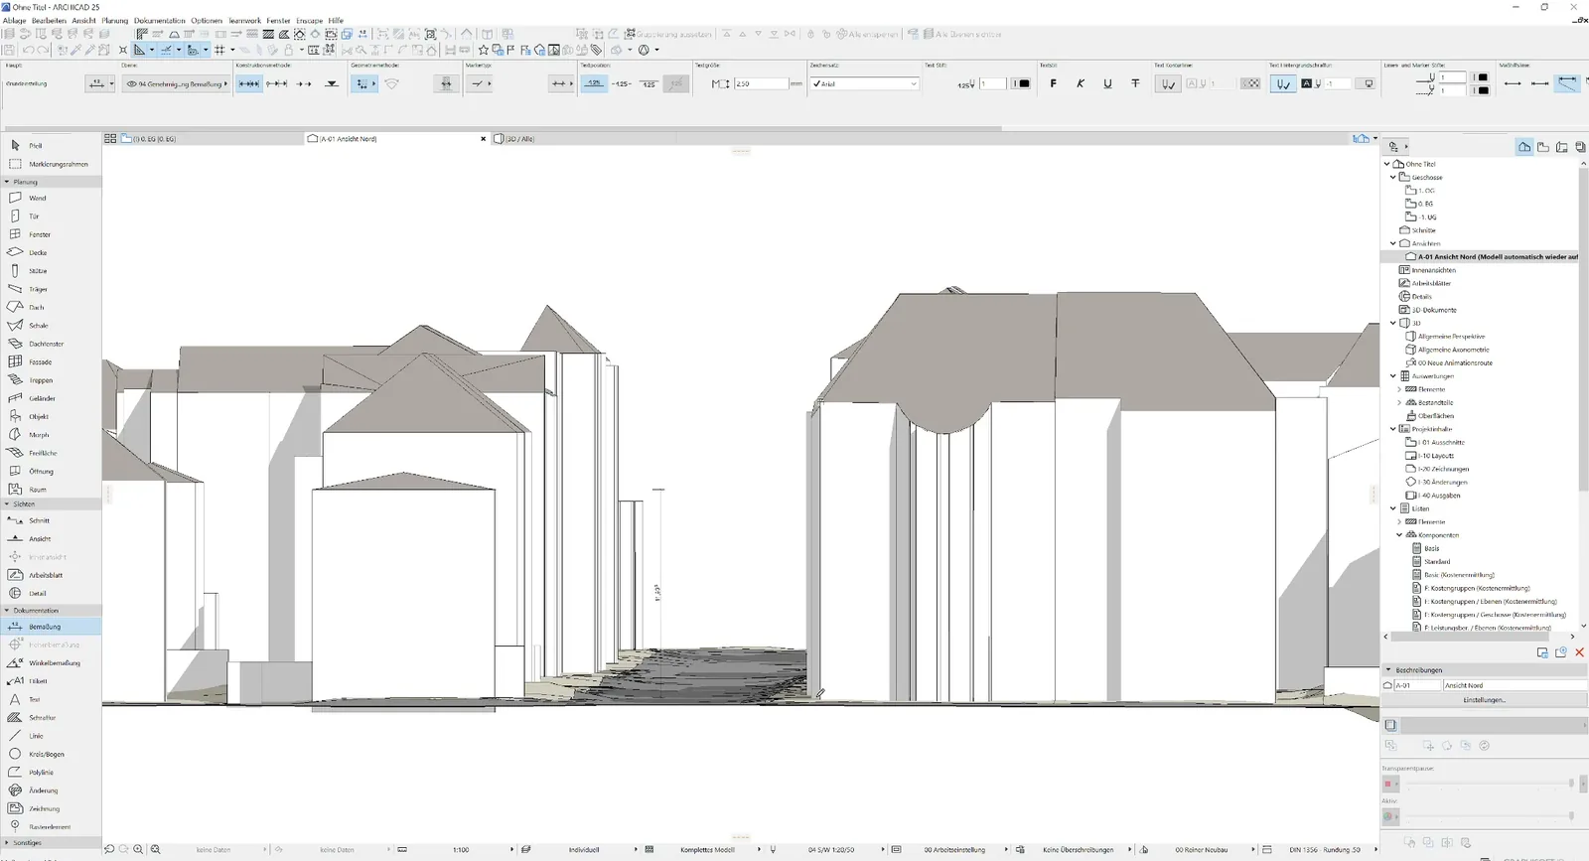Adjust the Transparentpause slider
This screenshot has width=1589, height=861.
point(1490,784)
